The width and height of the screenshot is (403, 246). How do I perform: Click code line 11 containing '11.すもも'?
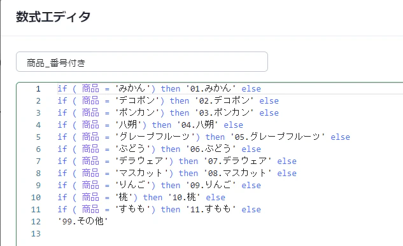click(x=159, y=209)
